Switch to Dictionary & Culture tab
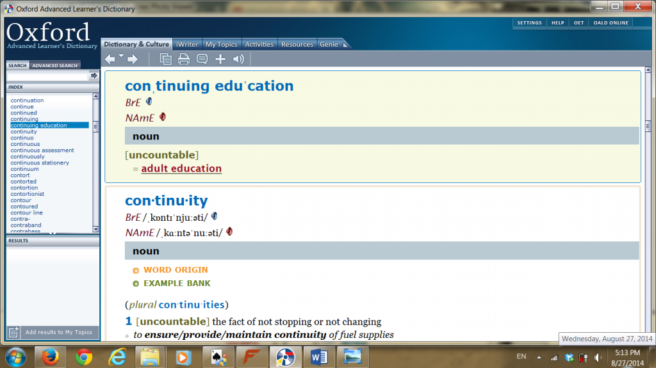The image size is (656, 368). tap(136, 44)
